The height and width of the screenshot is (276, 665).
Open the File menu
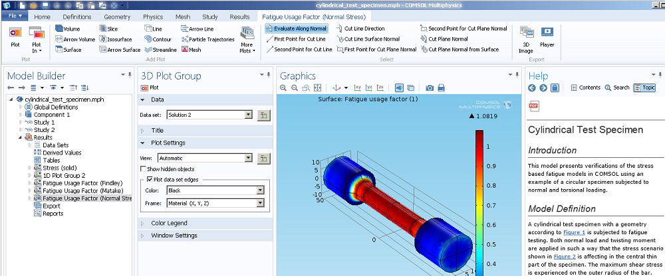(x=15, y=16)
